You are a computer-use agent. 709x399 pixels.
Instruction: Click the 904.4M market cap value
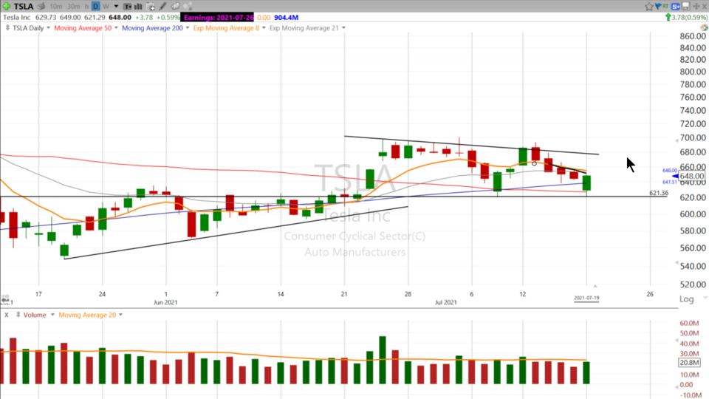tap(287, 17)
